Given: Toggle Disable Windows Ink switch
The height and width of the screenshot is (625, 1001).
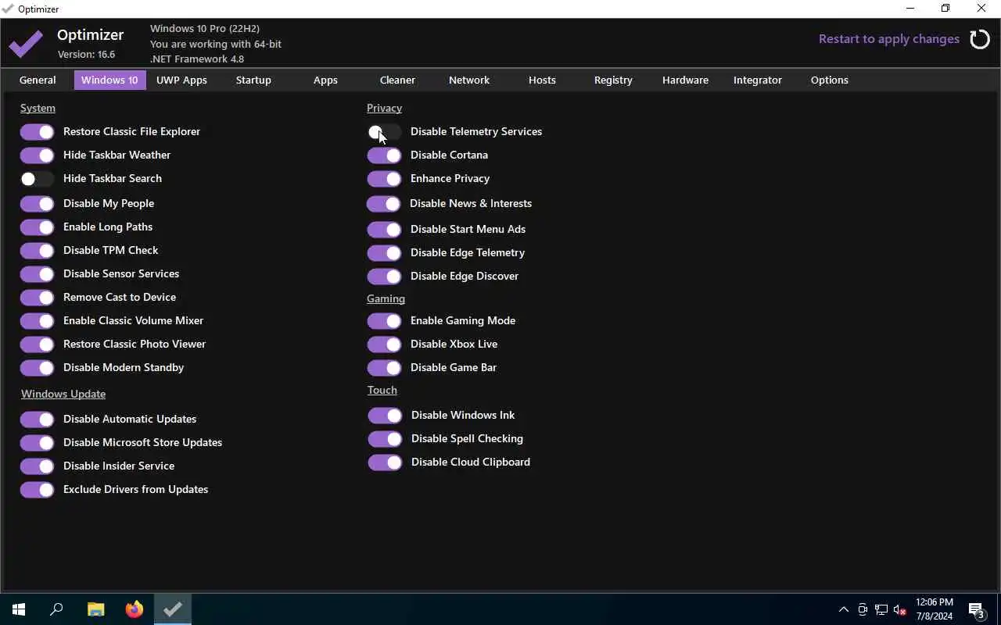Looking at the screenshot, I should pyautogui.click(x=385, y=416).
